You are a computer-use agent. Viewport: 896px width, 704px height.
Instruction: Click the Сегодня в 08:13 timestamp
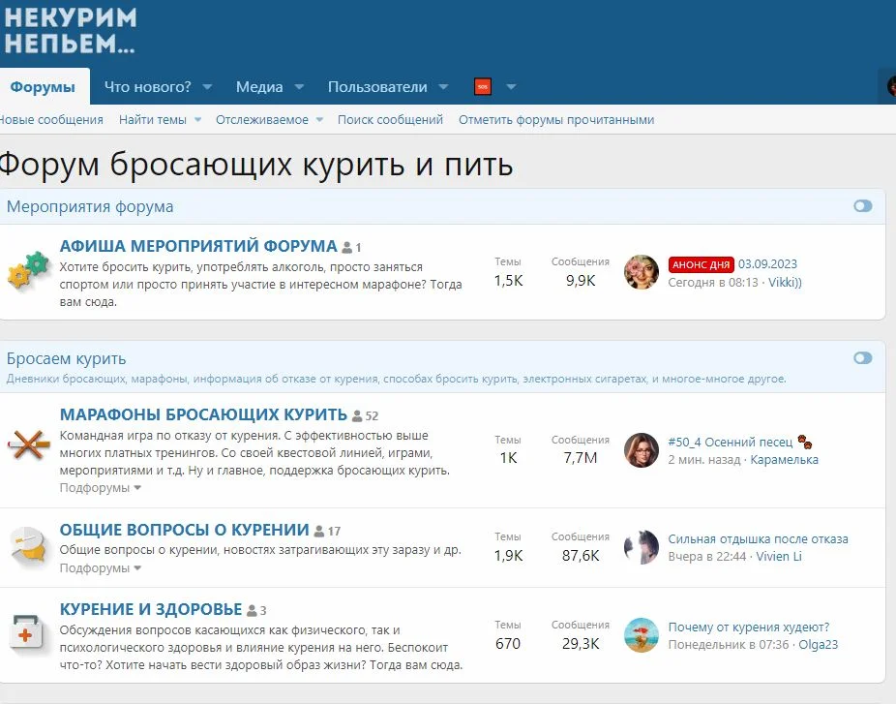(x=713, y=282)
